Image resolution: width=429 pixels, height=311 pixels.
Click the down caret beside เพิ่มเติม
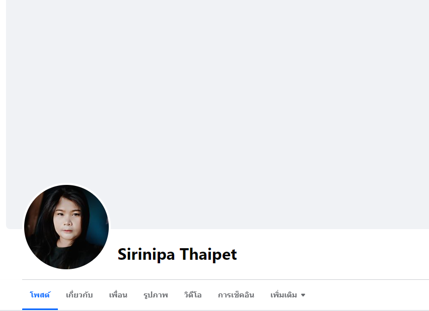pos(303,295)
